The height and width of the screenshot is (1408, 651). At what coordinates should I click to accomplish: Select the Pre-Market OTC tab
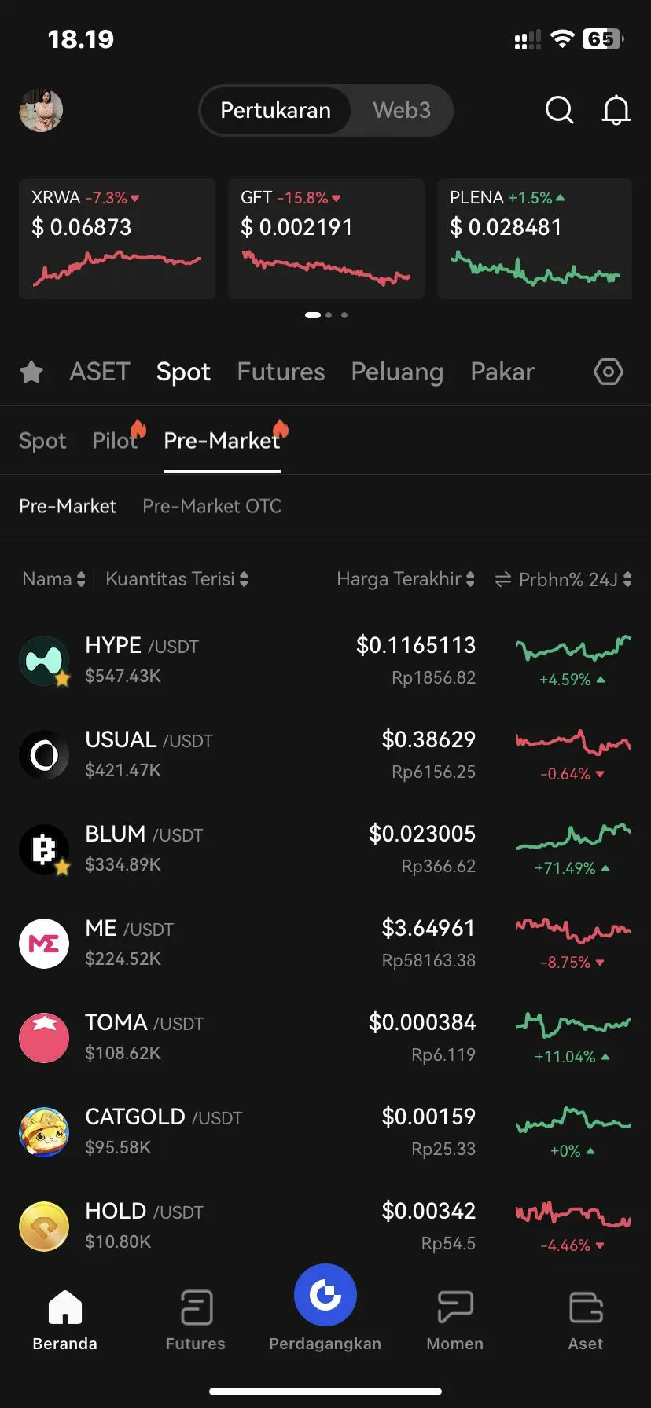tap(211, 507)
